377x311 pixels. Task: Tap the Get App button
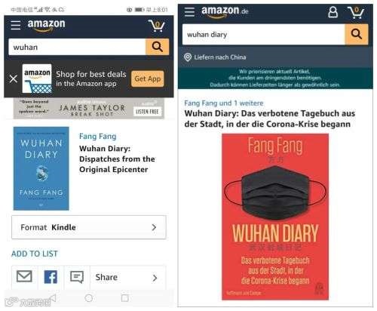click(x=148, y=79)
